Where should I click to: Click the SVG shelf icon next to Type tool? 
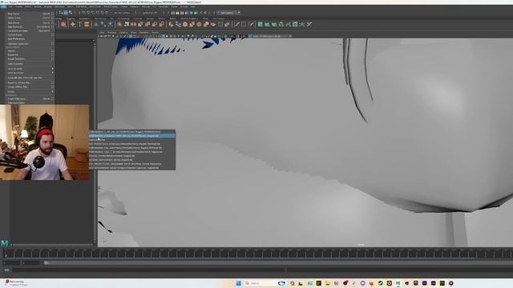[87, 24]
